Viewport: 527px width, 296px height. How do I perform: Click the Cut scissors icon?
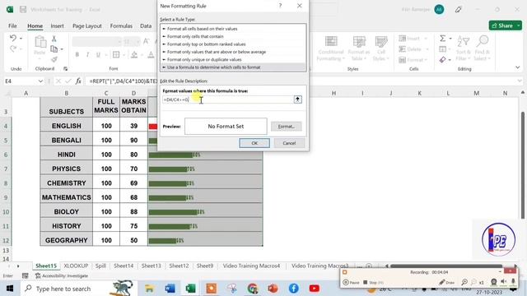54,39
